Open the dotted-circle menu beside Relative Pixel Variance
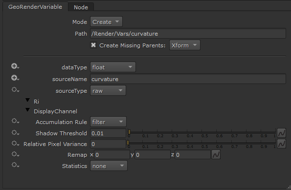The height and width of the screenshot is (190, 291). point(15,144)
